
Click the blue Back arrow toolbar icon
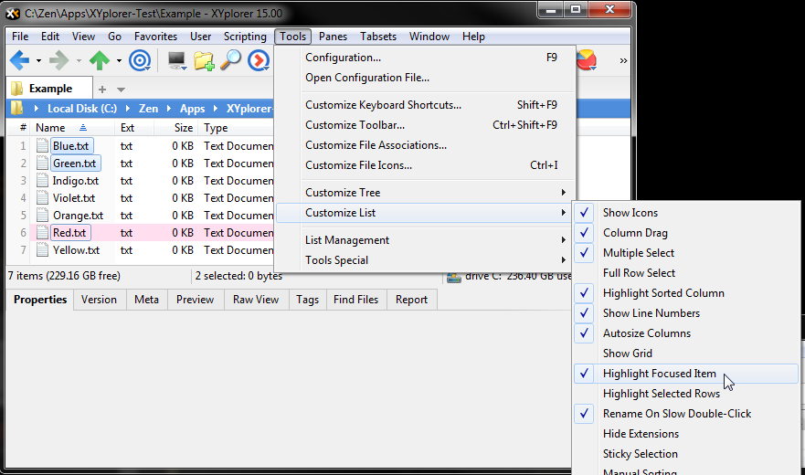[x=20, y=61]
